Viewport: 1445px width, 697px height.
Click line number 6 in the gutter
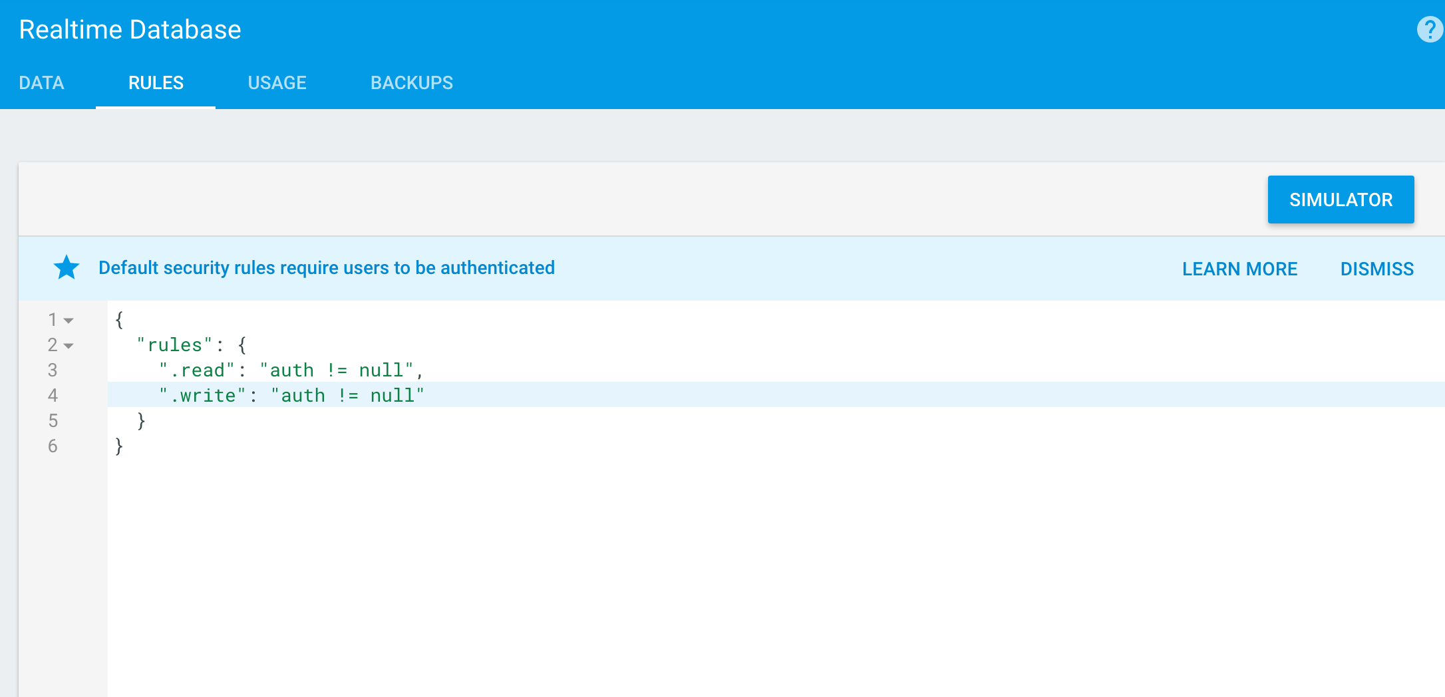pos(53,446)
